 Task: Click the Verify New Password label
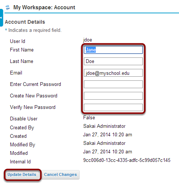click(33, 107)
